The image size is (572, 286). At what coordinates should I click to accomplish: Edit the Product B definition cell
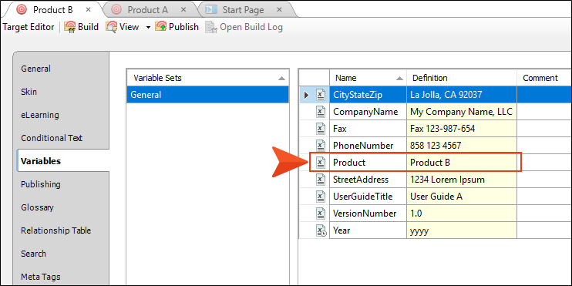tap(462, 163)
